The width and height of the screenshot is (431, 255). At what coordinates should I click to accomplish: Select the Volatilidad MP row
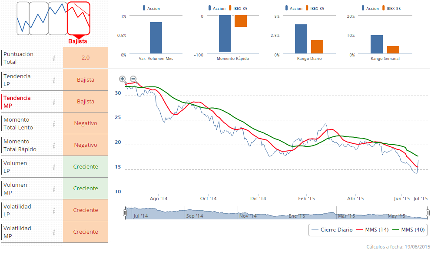(x=54, y=232)
